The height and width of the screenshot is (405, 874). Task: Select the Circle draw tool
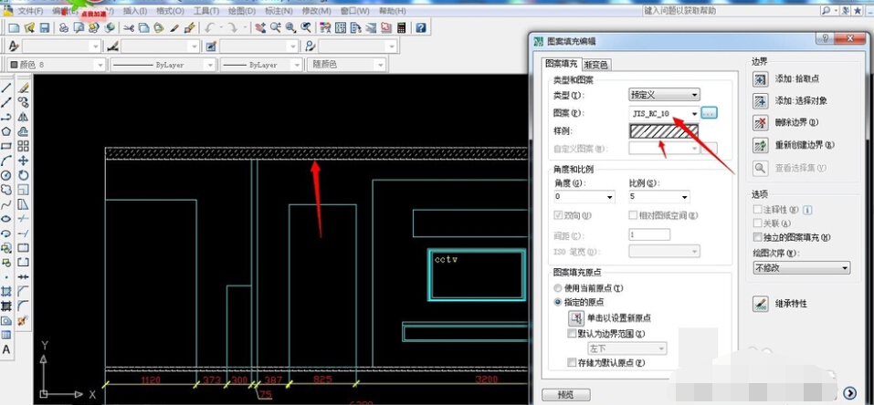click(x=6, y=175)
